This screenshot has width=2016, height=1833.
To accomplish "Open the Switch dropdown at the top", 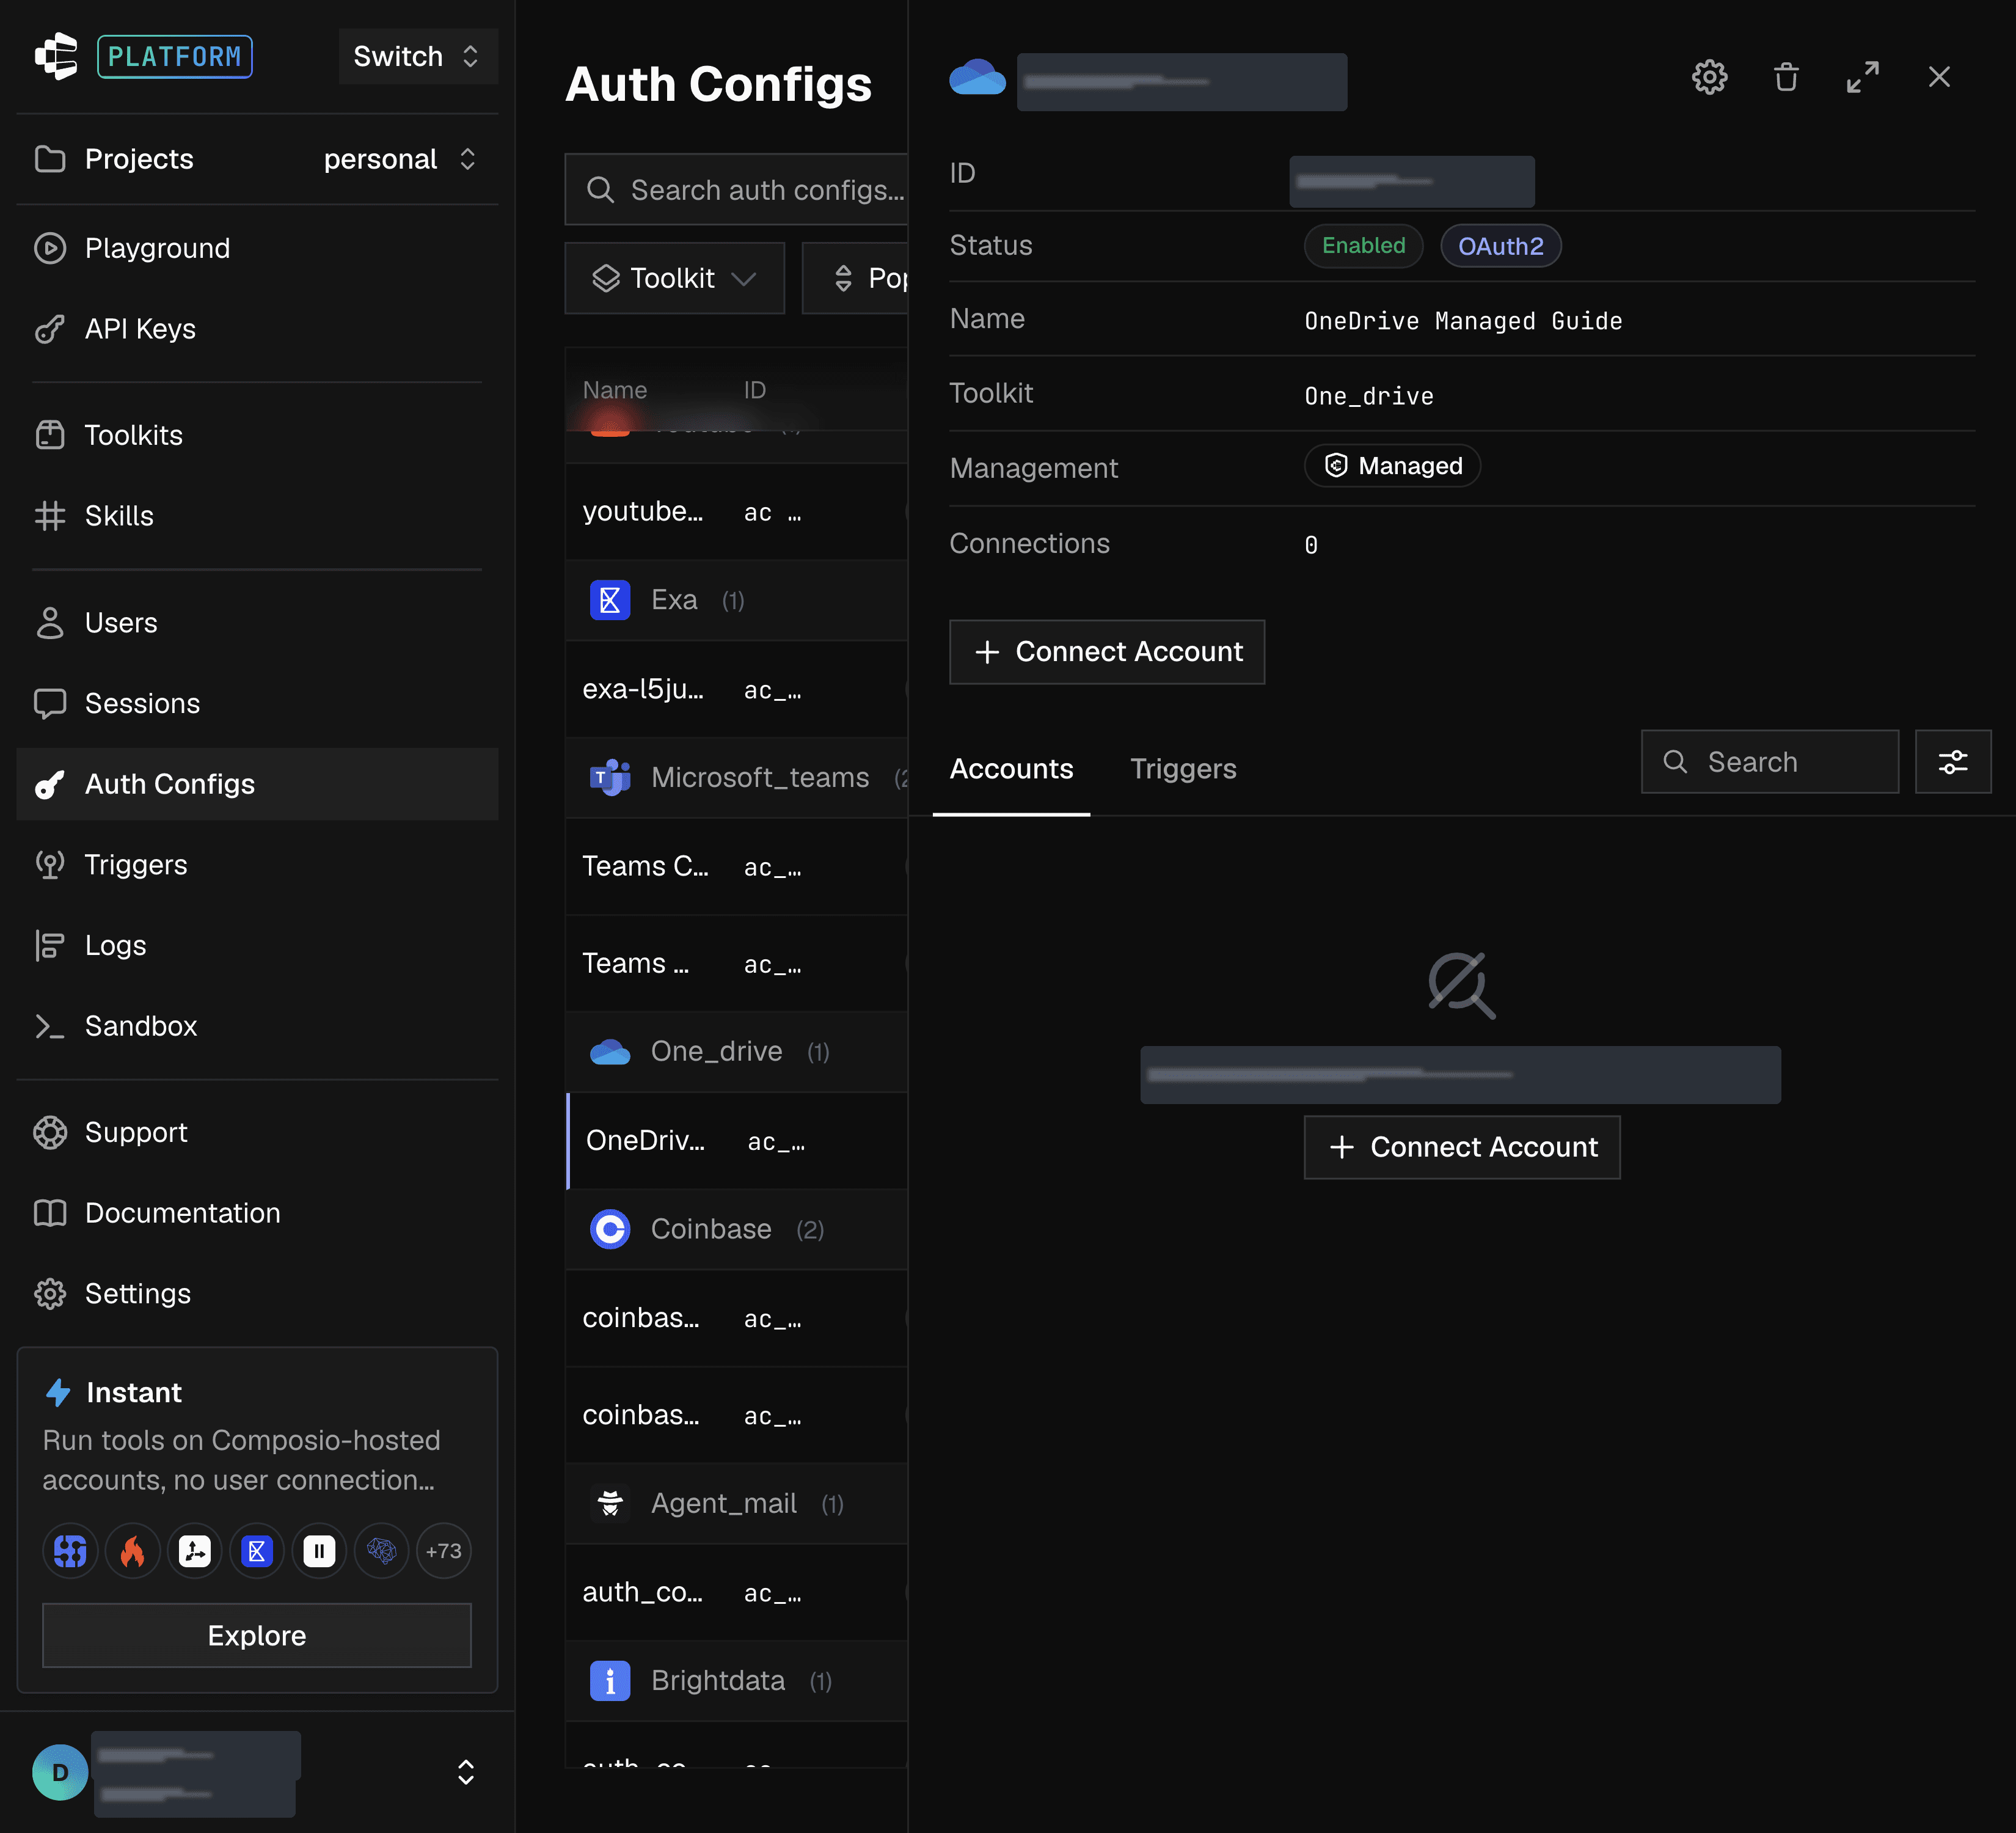I will pyautogui.click(x=418, y=56).
